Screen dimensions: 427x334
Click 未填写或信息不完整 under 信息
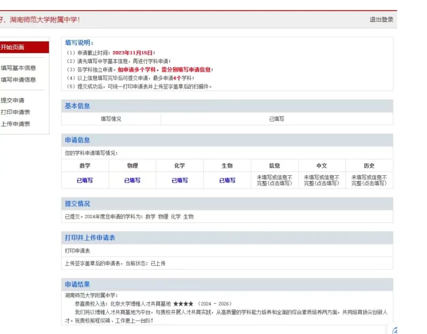point(274,180)
